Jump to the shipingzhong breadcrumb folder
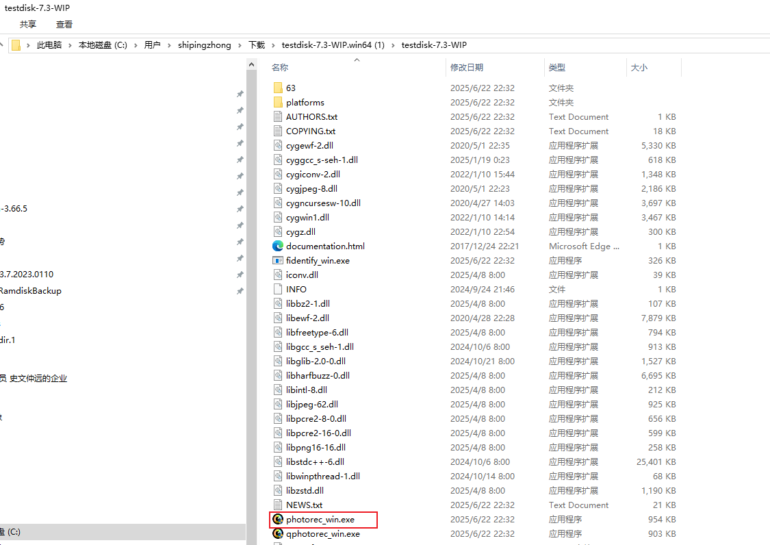Image resolution: width=770 pixels, height=545 pixels. click(204, 45)
